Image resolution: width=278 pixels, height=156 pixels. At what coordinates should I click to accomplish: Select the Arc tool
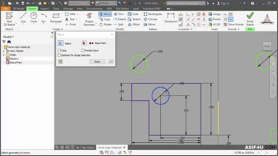[x=43, y=18]
